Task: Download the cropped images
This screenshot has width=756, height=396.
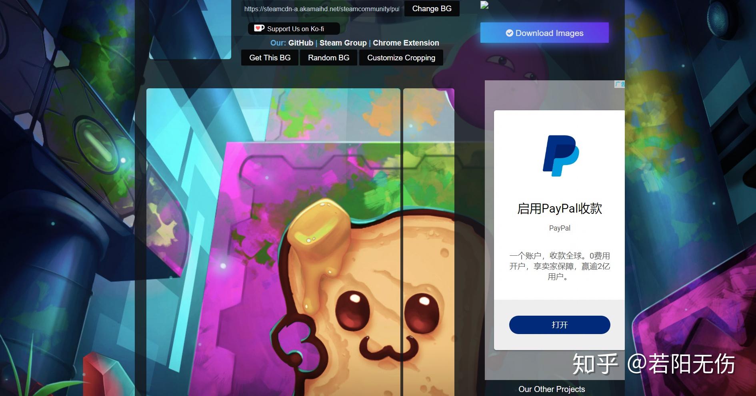Action: 544,33
